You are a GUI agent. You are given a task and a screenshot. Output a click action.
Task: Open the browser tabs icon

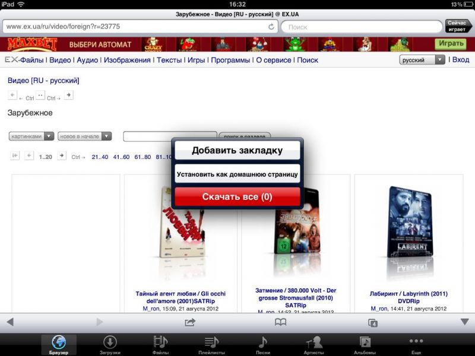tap(373, 322)
